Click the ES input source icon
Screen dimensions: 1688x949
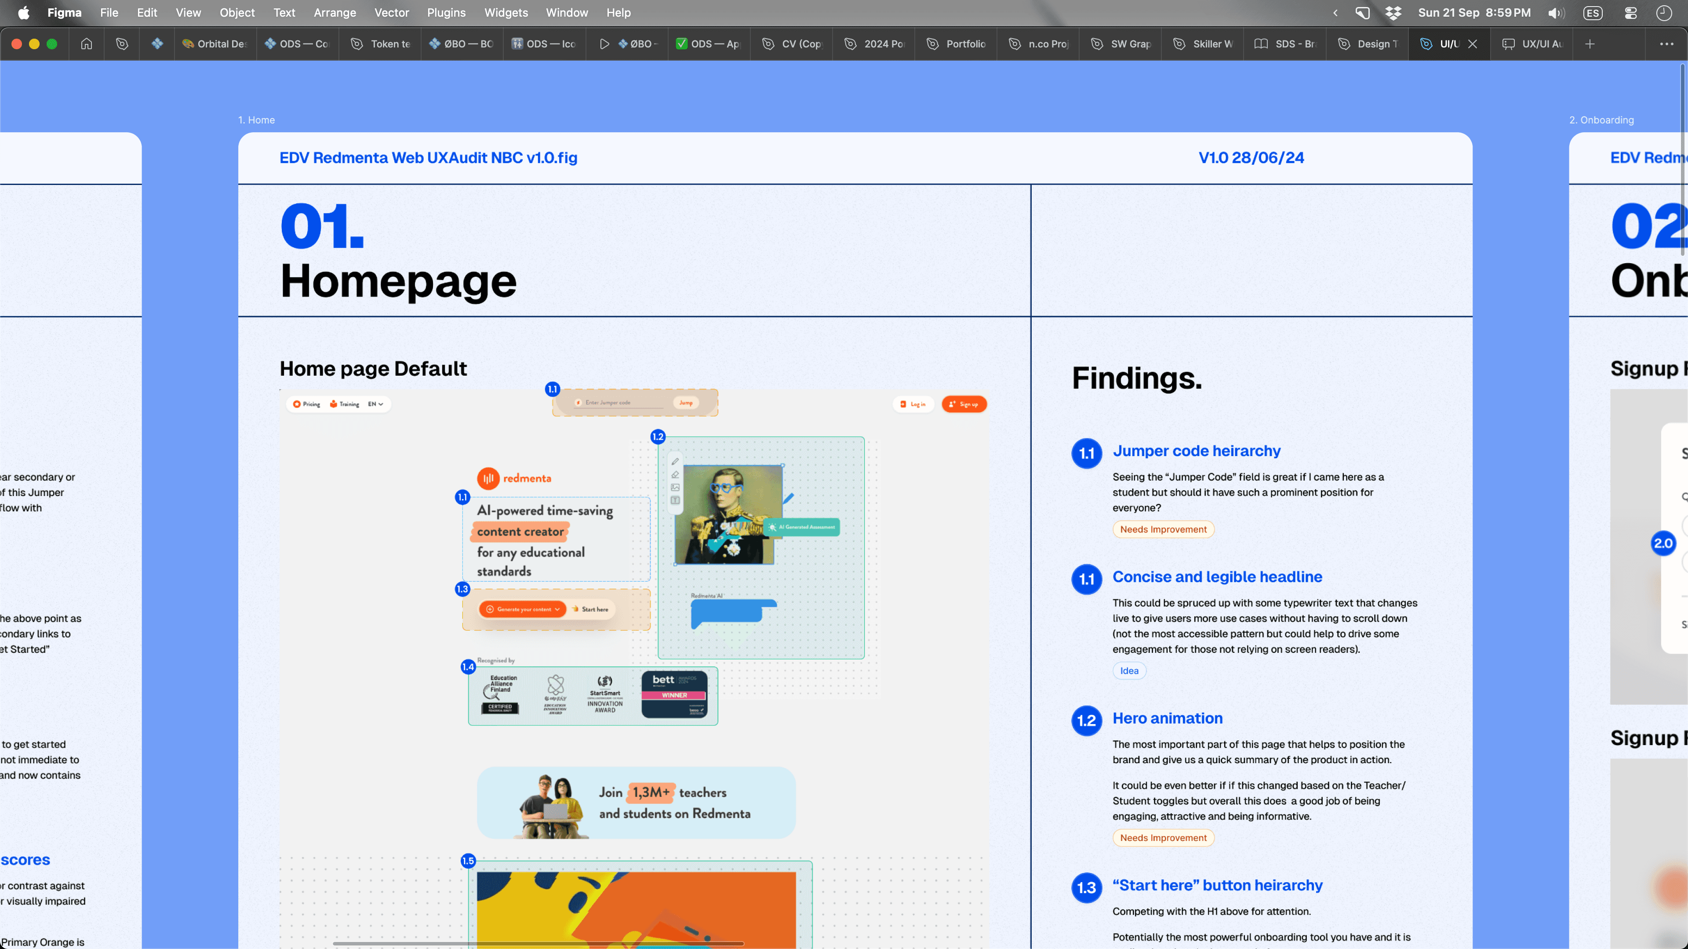(x=1593, y=12)
